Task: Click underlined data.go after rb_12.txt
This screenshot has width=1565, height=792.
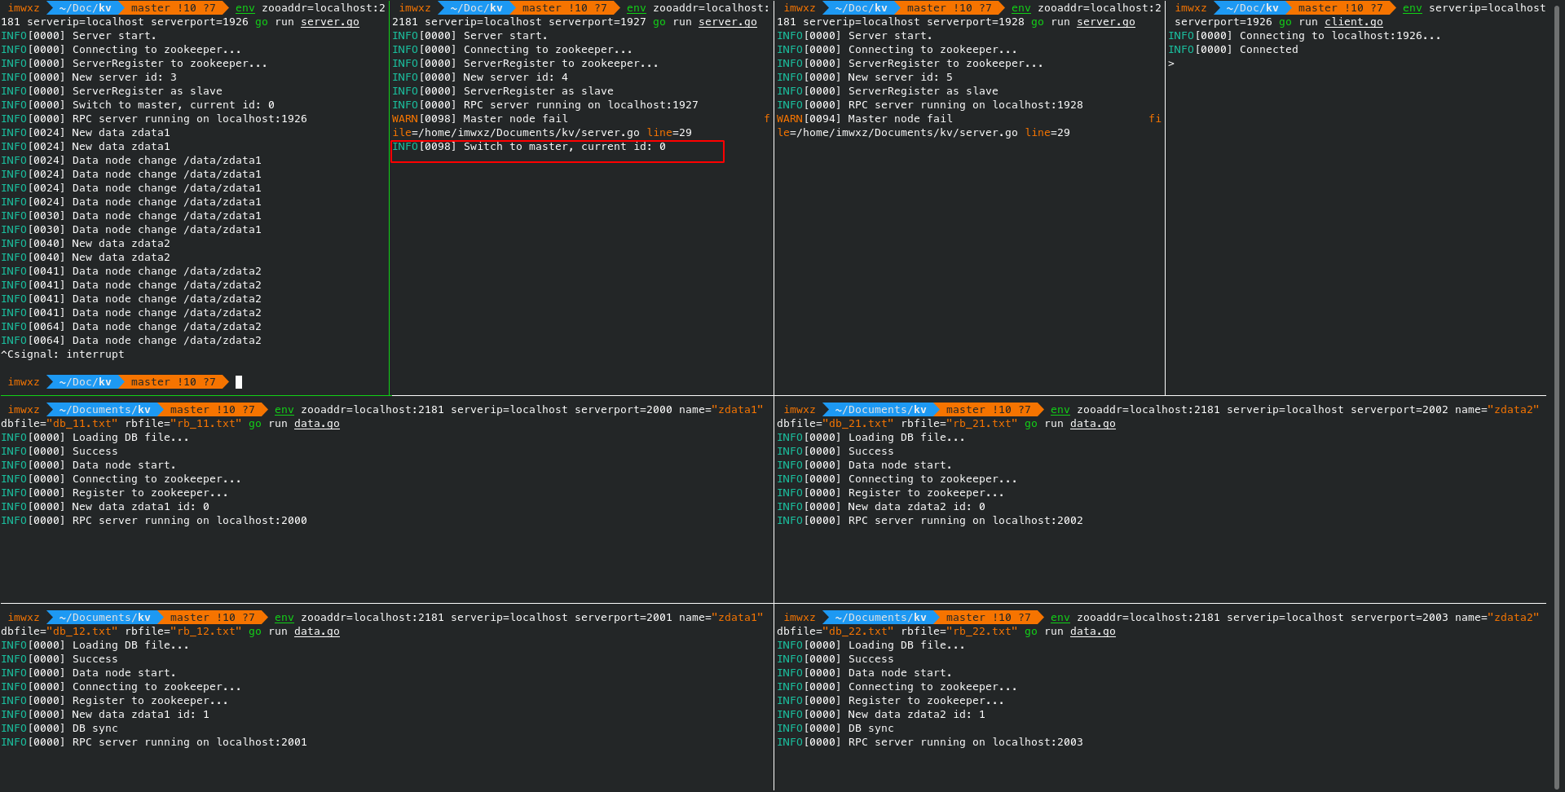Action: pos(317,631)
